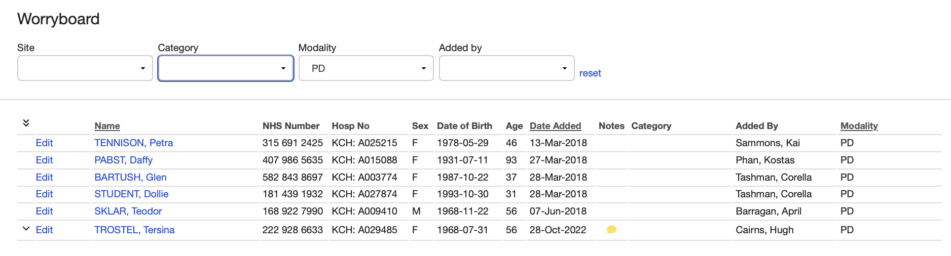Open the Site dropdown
This screenshot has height=256, width=951.
[85, 68]
